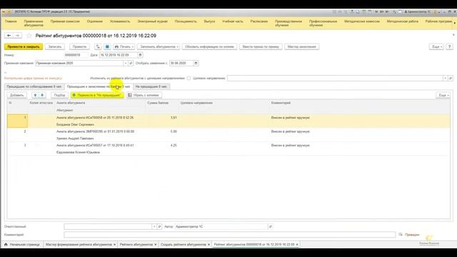Open the Методическая работа section
This screenshot has height=257, width=457.
(402, 21)
